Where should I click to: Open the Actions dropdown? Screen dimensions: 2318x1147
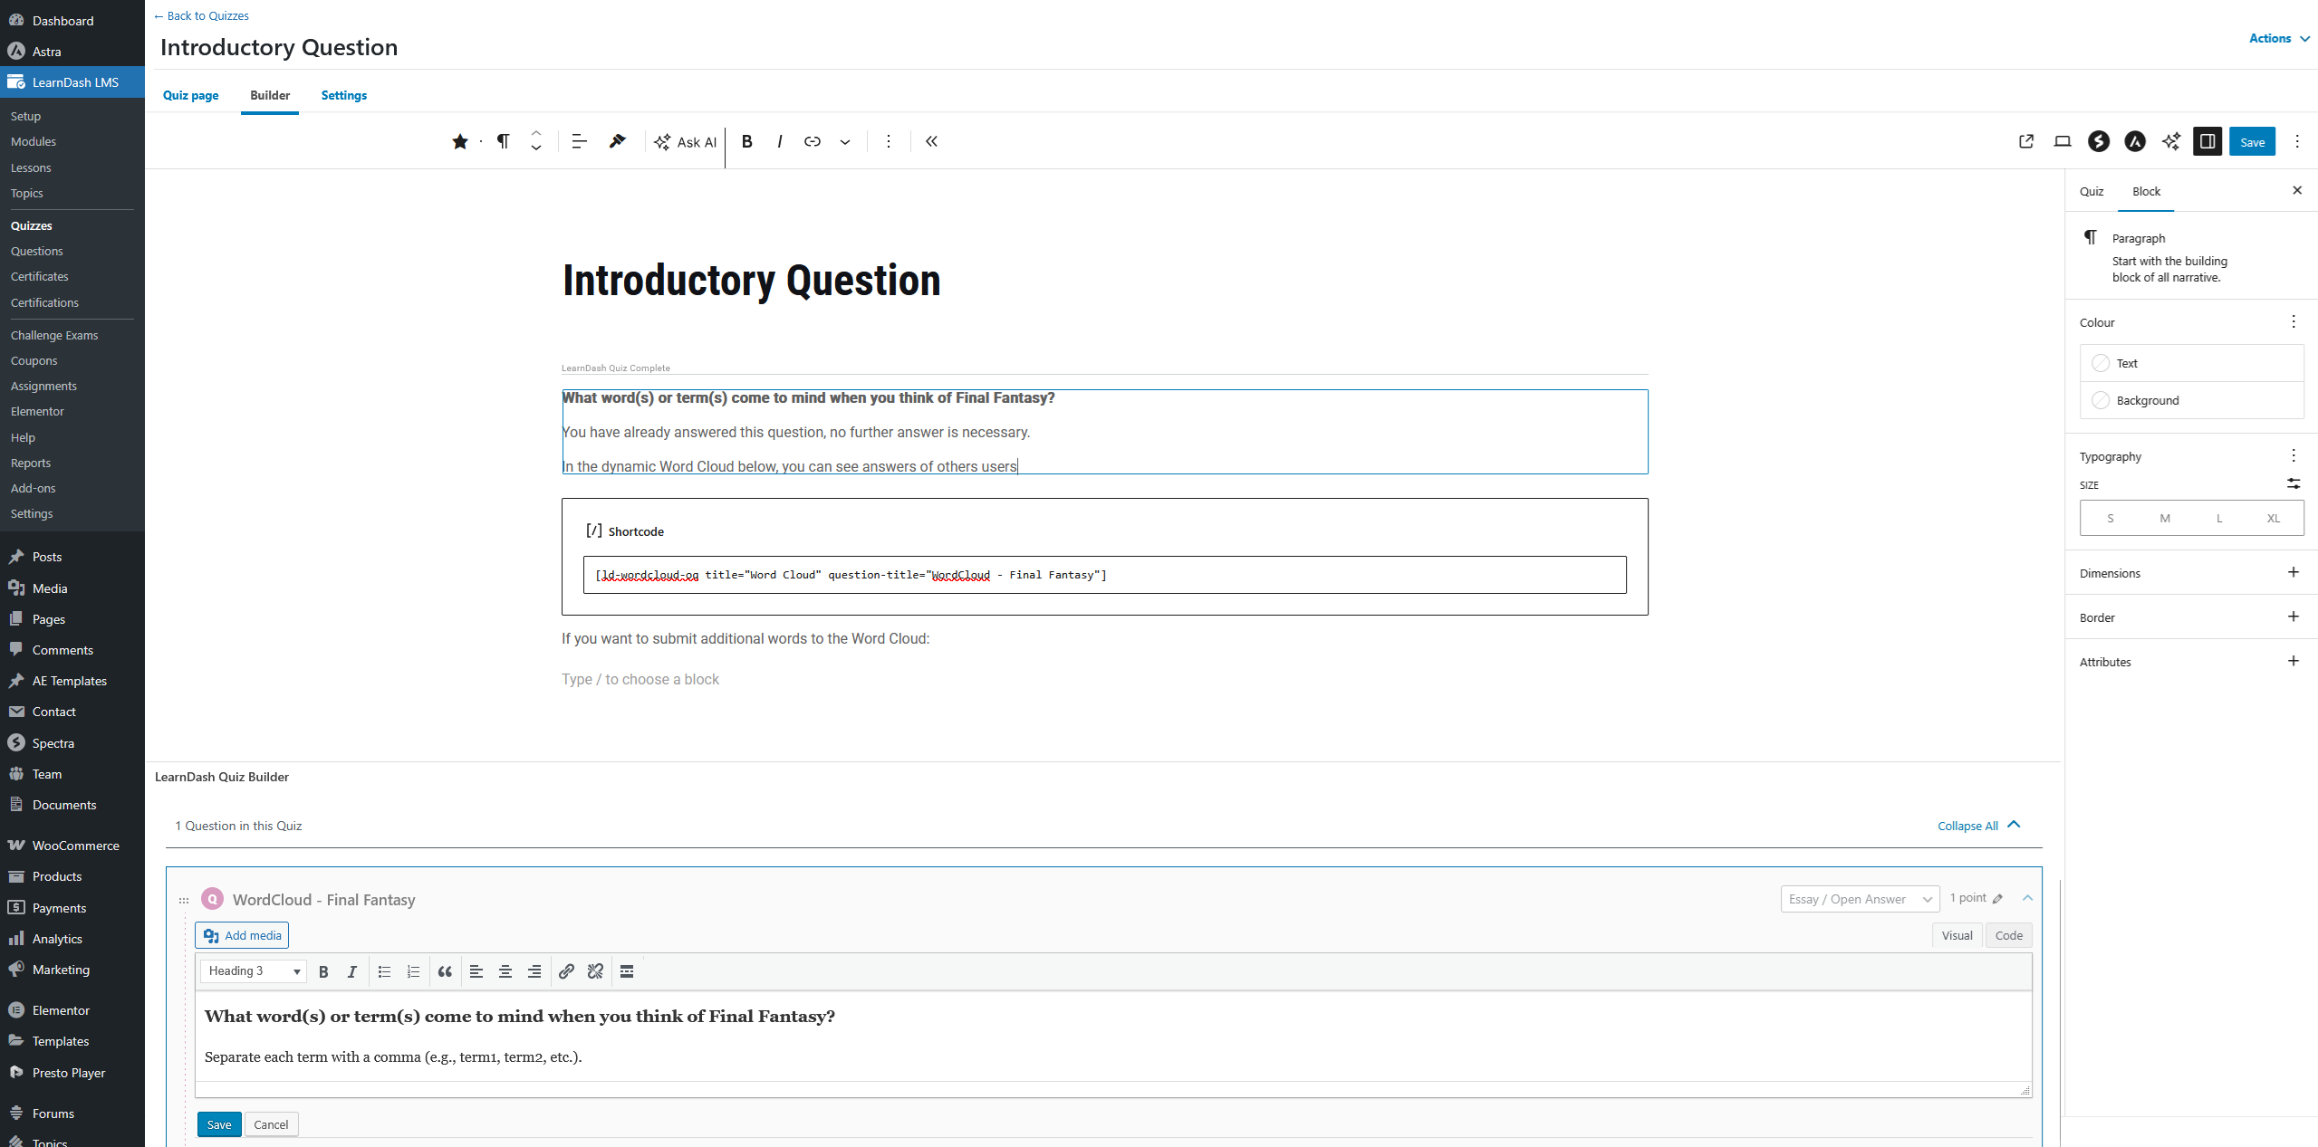pyautogui.click(x=2279, y=38)
